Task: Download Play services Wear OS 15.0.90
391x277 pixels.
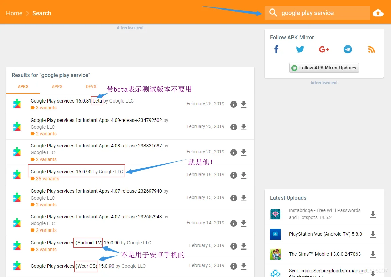Action: pos(244,266)
